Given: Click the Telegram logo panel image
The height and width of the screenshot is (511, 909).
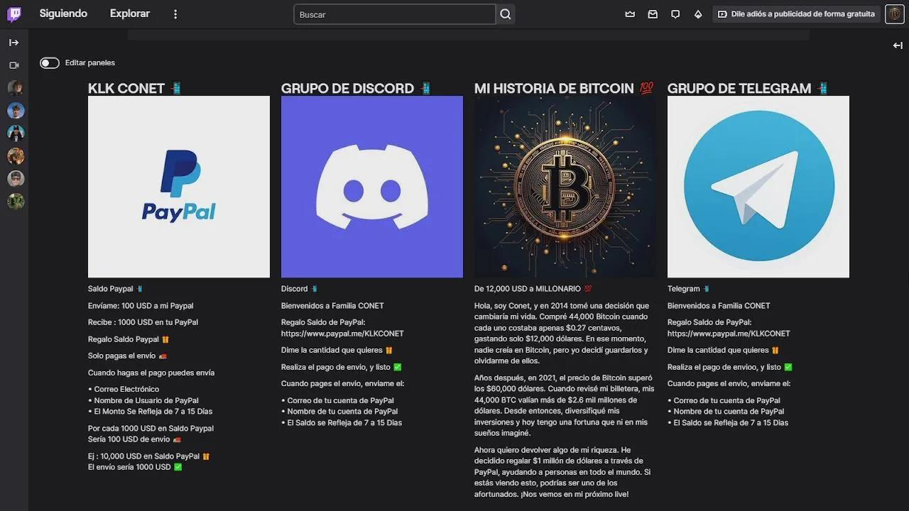Looking at the screenshot, I should click(x=758, y=187).
